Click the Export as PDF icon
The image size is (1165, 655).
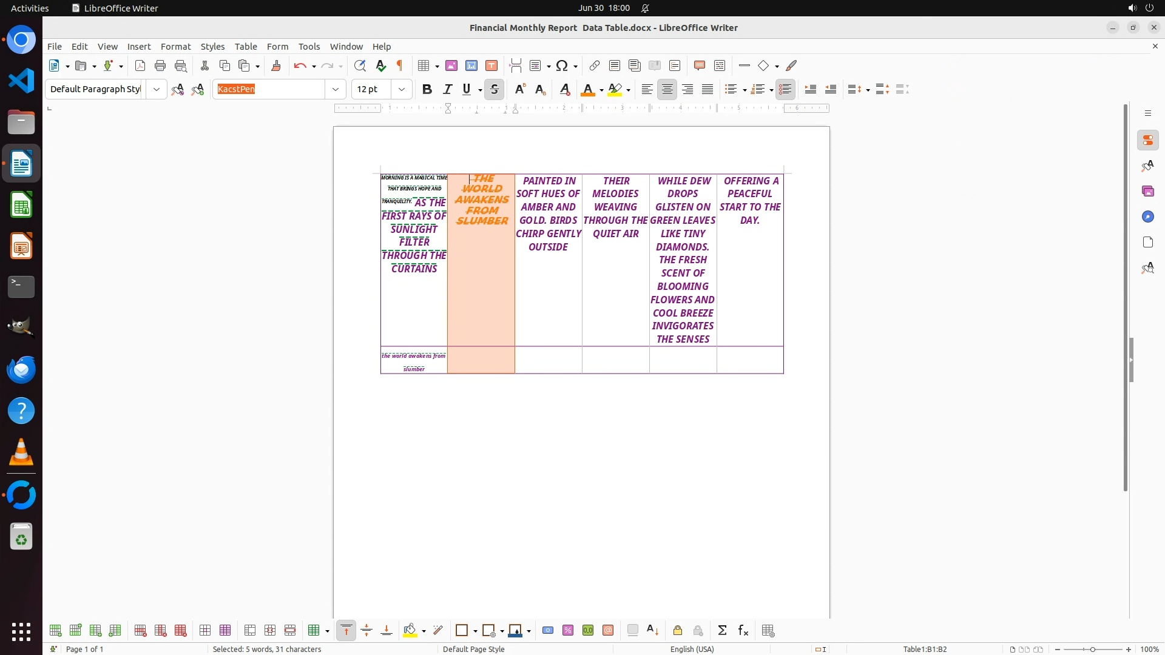tap(140, 65)
